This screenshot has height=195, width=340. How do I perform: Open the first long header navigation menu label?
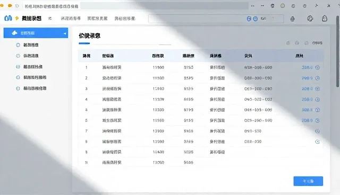click(71, 19)
